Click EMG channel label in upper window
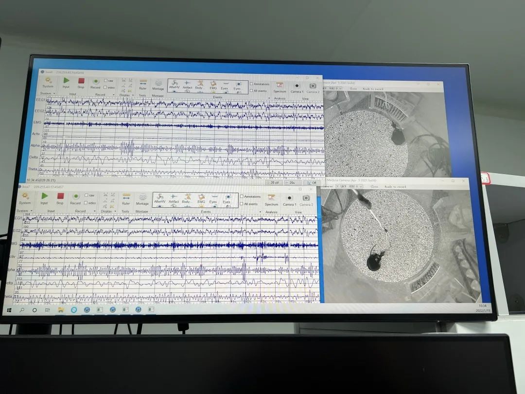This screenshot has width=525, height=394. click(37, 122)
